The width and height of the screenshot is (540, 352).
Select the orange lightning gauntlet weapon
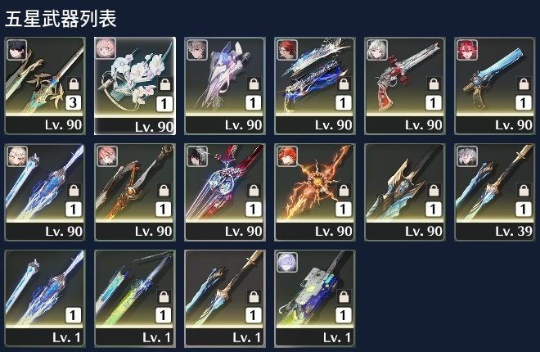tap(315, 192)
